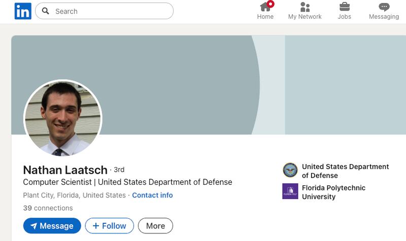Open the Jobs briefcase icon

pyautogui.click(x=344, y=7)
